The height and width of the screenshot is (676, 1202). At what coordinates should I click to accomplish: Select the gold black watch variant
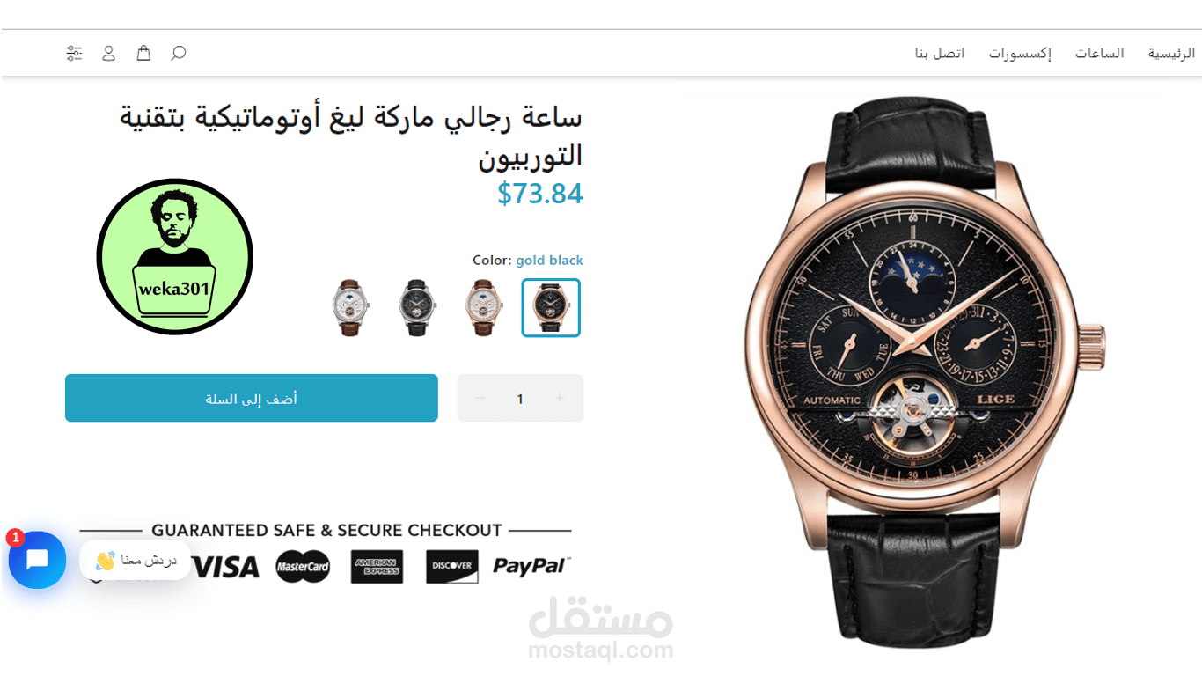551,307
